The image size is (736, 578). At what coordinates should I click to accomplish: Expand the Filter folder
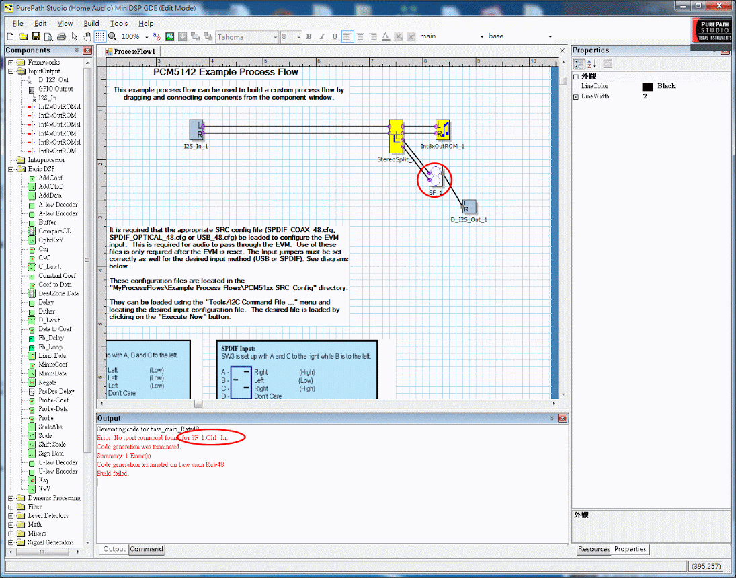click(11, 507)
